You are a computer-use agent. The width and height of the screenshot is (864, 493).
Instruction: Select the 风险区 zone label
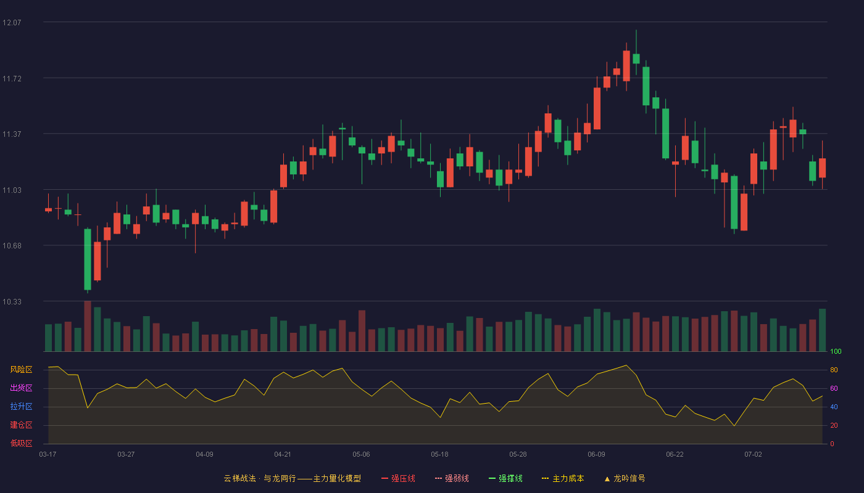[x=21, y=370]
